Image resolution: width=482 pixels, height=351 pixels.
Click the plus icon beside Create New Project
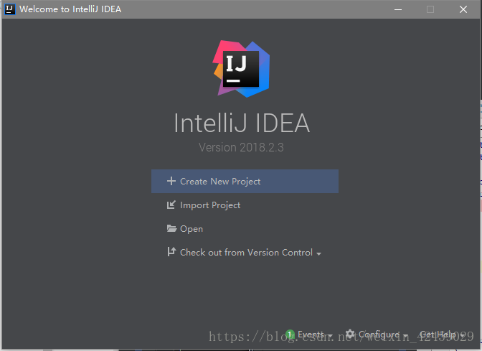(x=171, y=181)
